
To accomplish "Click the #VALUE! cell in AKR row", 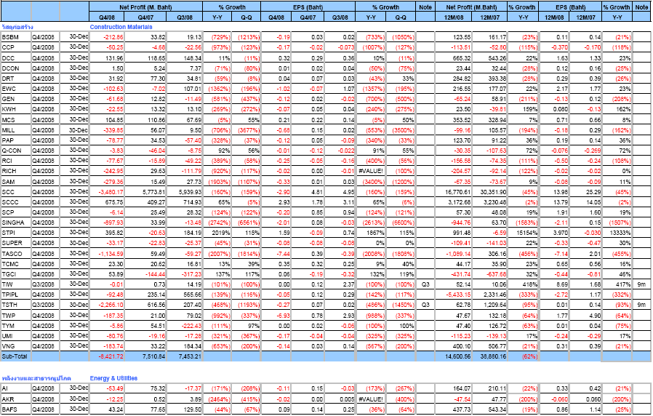I will pos(371,399).
